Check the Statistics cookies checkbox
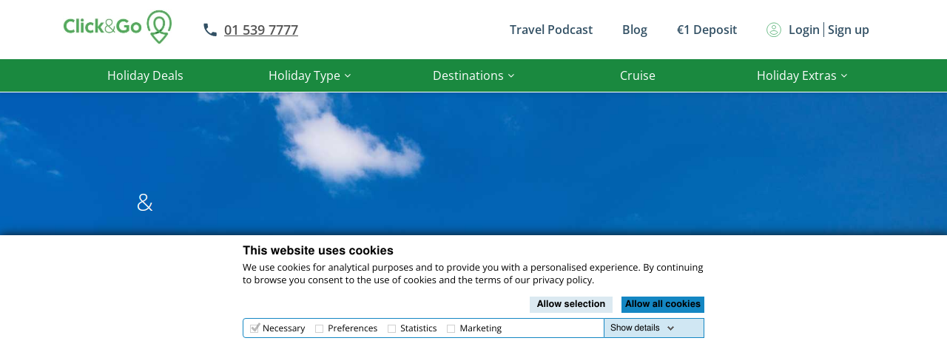 point(392,328)
